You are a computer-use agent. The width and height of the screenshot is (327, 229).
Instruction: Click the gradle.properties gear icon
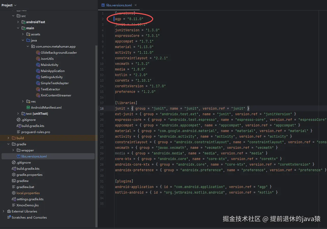[x=14, y=175]
